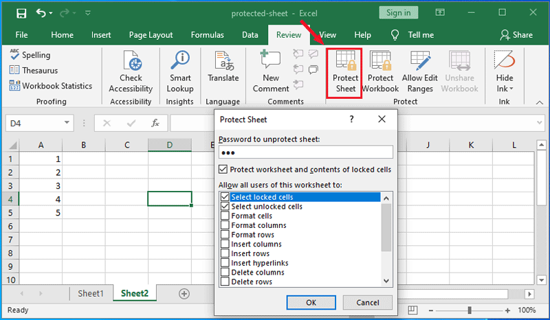Show Workbook Statistics
The height and width of the screenshot is (320, 550).
pyautogui.click(x=51, y=86)
